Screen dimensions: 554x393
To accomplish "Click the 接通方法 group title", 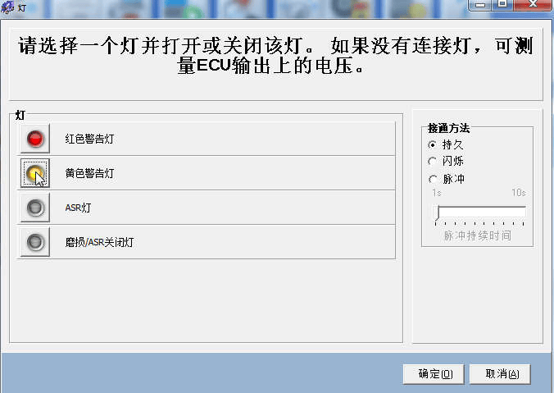I will pyautogui.click(x=449, y=128).
